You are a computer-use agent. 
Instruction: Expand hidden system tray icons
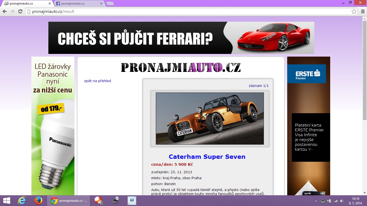pyautogui.click(x=316, y=201)
